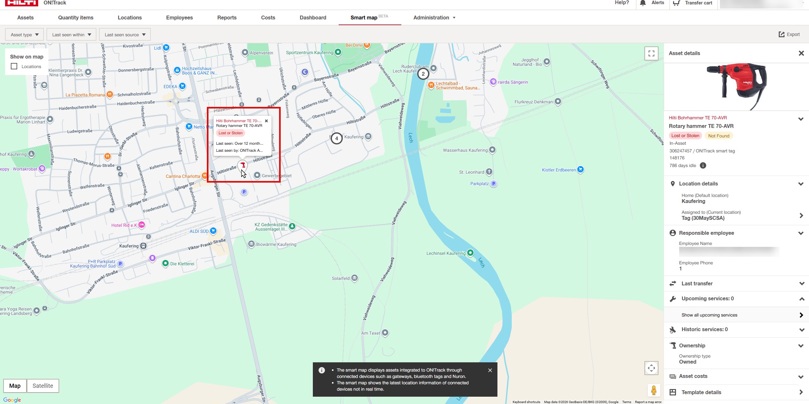The width and height of the screenshot is (809, 404).
Task: Click the EDEKA store map pin
Action: (x=182, y=86)
